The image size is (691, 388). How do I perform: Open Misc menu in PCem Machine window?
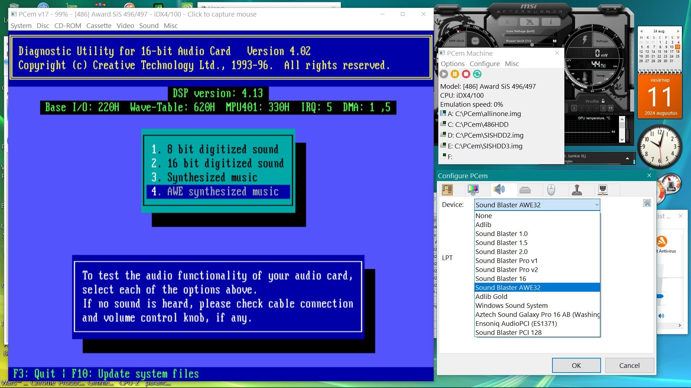(x=512, y=64)
